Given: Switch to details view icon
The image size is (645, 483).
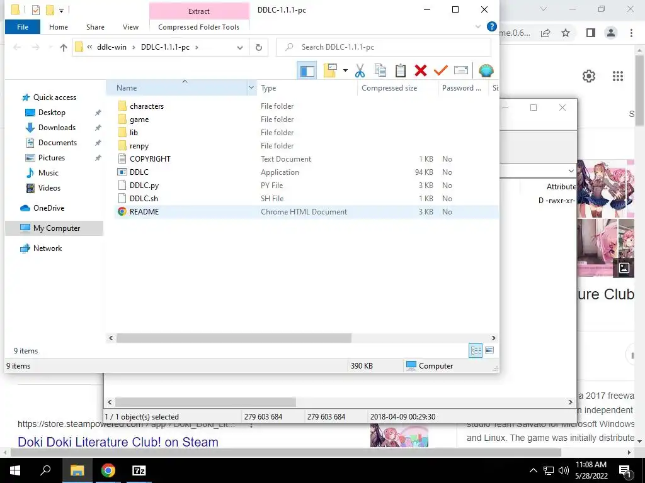Looking at the screenshot, I should click(476, 350).
